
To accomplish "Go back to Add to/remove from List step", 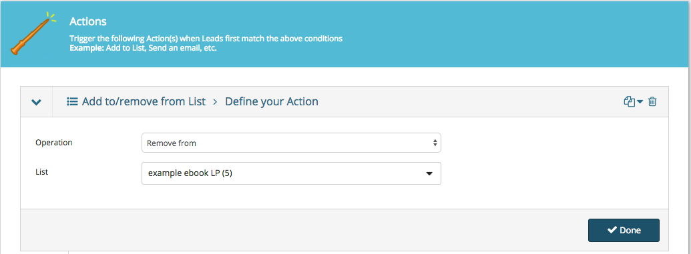I will coord(144,102).
